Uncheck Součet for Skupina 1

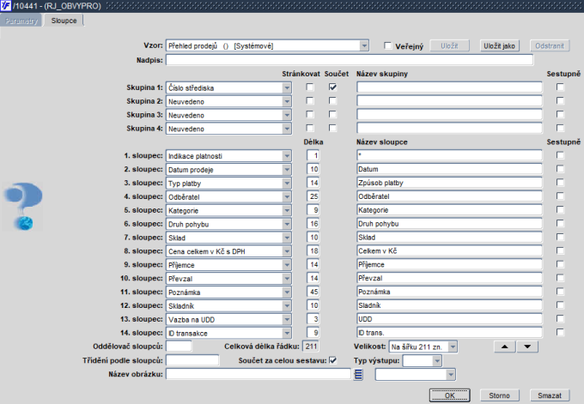click(x=332, y=87)
